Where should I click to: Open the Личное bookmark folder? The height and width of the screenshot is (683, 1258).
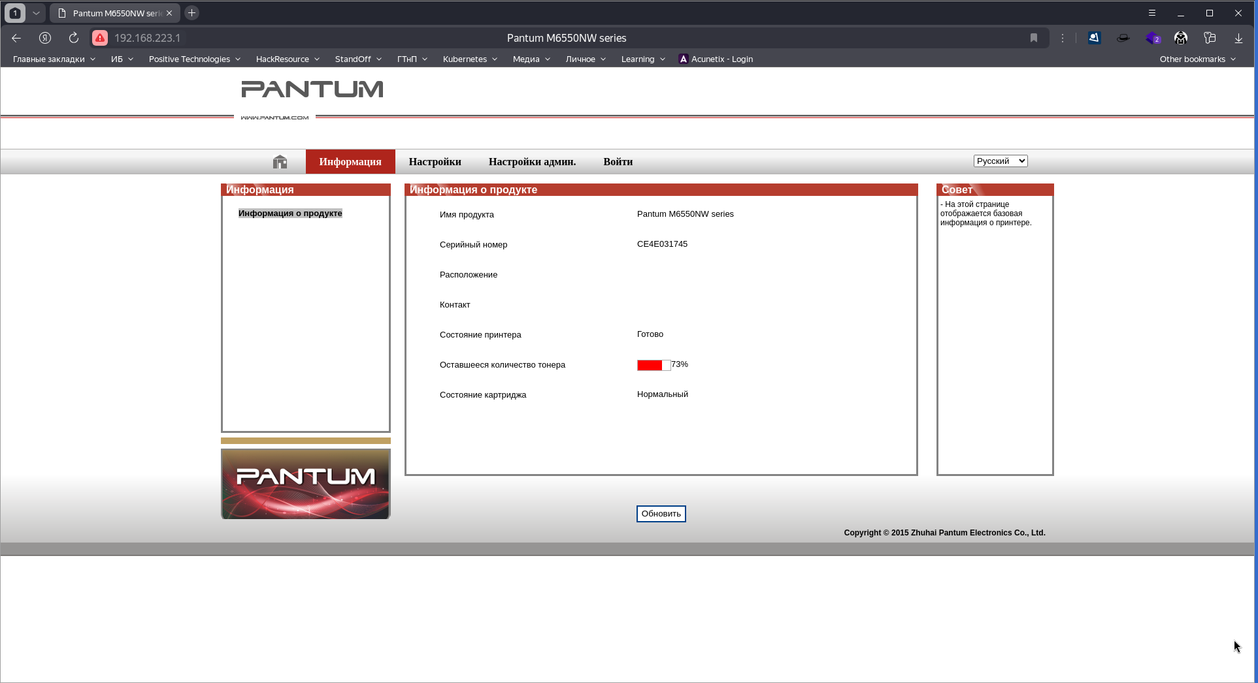(x=586, y=59)
